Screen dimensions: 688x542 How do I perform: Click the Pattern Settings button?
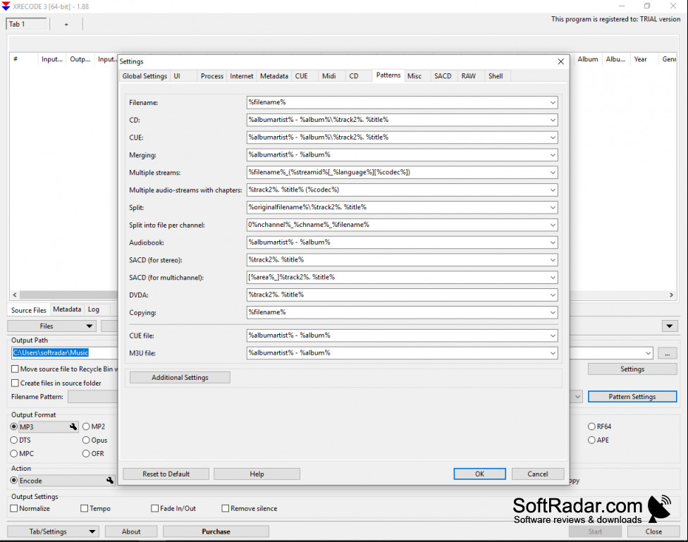(x=632, y=397)
